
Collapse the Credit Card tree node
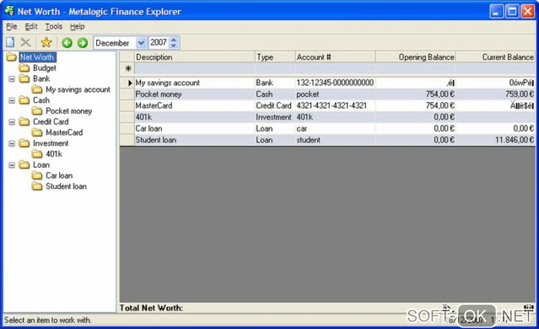click(12, 122)
